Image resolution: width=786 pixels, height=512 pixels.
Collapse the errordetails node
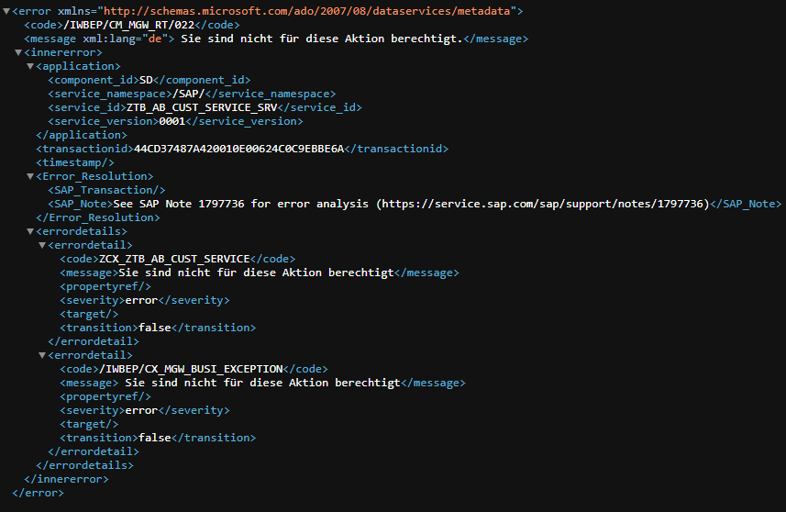coord(30,231)
